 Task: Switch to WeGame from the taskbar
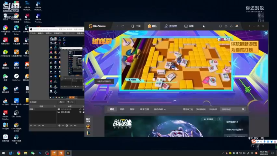[68, 153]
